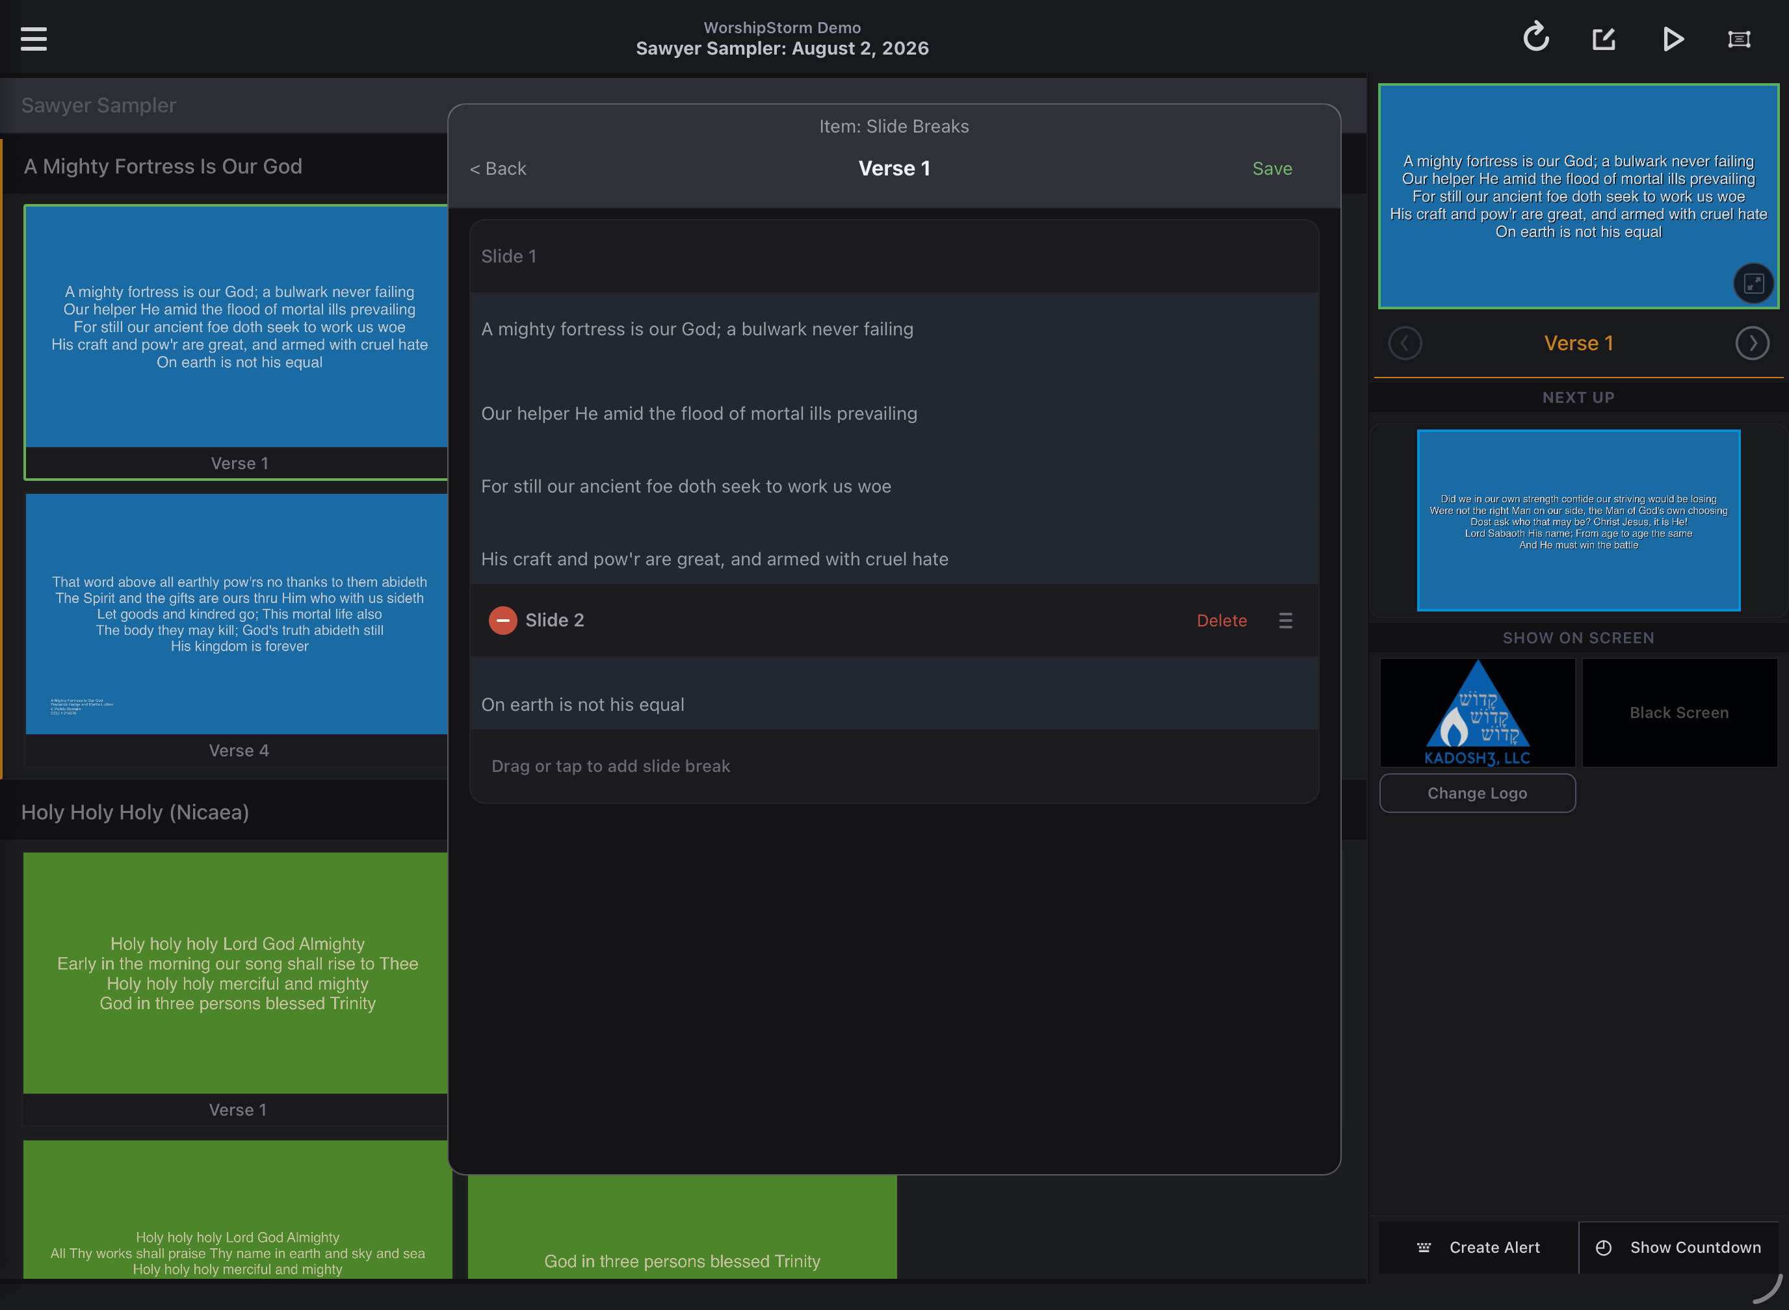Advance to next slide with right chevron
The width and height of the screenshot is (1789, 1310).
[1752, 343]
